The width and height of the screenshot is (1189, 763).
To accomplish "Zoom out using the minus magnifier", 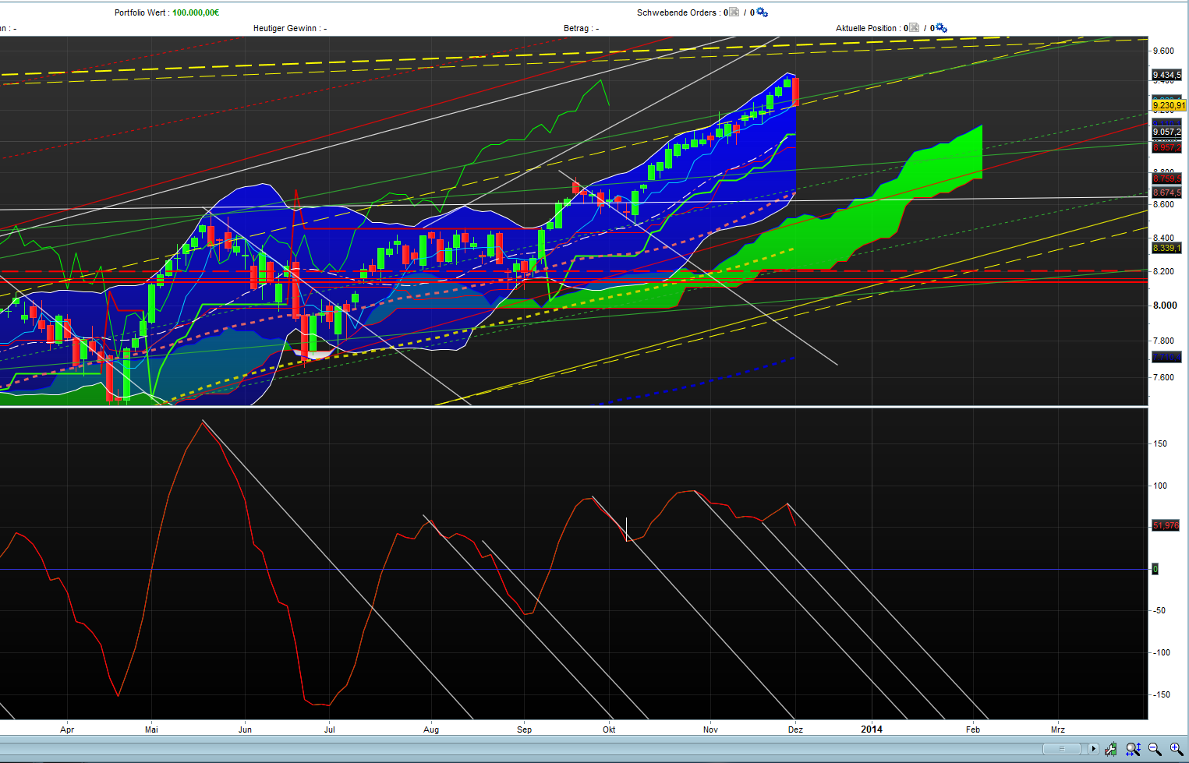I will coord(1155,749).
